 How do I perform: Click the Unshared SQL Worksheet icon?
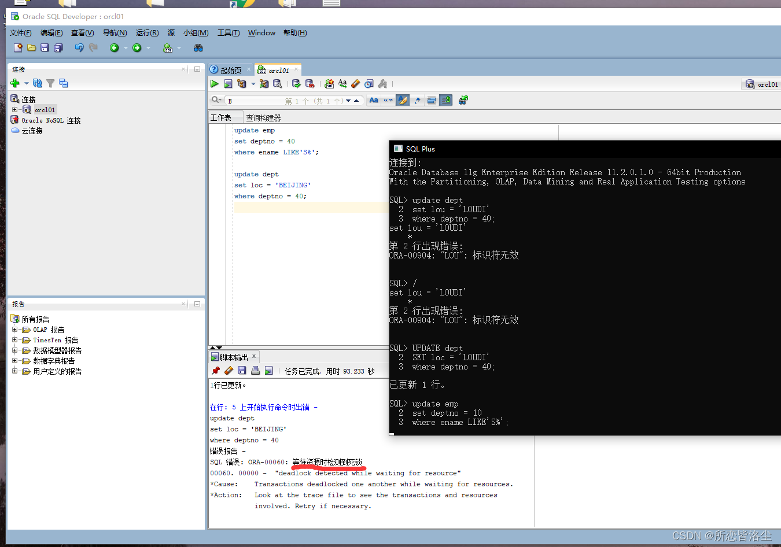tap(329, 84)
